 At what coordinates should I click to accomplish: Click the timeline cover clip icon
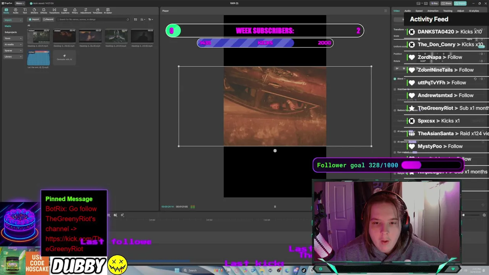115,215
